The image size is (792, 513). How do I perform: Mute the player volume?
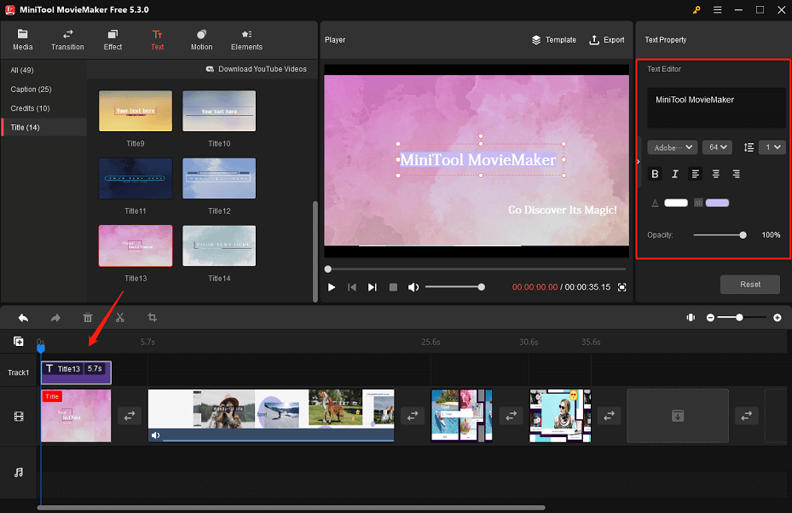coord(413,287)
